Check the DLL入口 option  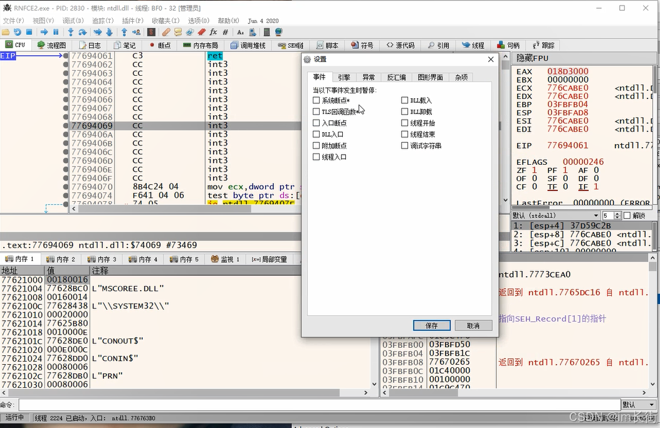click(316, 134)
